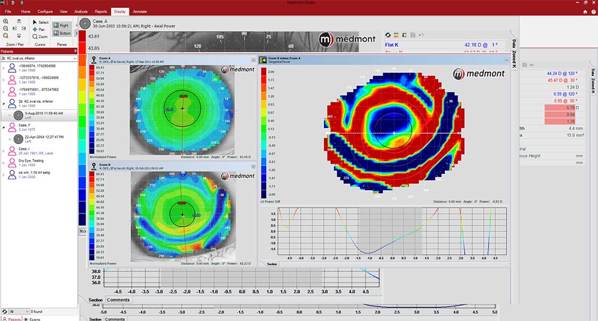The image size is (598, 321).
Task: Pin the Patients panel
Action: click(75, 51)
